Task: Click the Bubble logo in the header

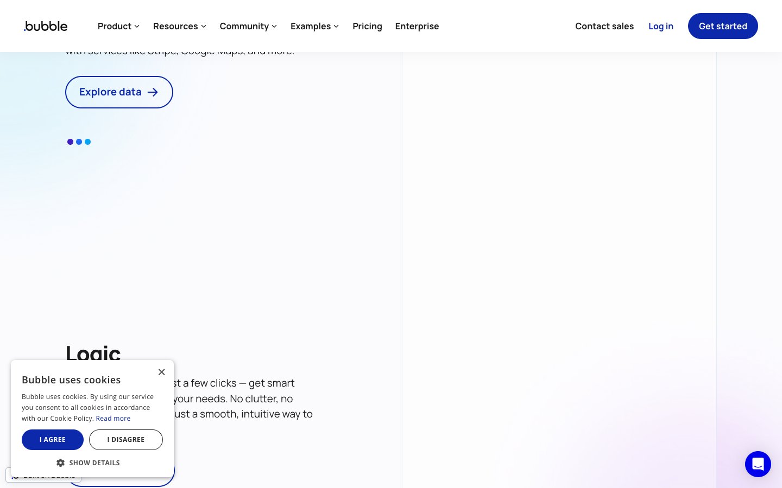Action: 46,26
